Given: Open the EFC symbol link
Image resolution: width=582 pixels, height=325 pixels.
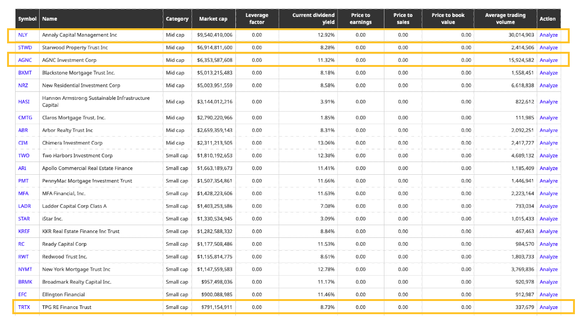Looking at the screenshot, I should (23, 295).
